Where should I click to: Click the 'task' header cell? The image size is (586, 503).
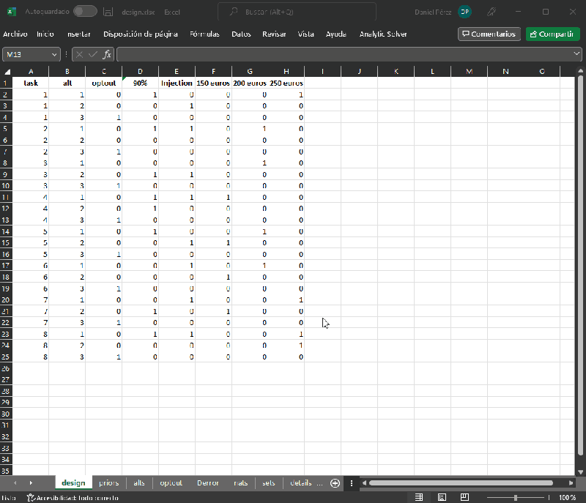point(31,83)
